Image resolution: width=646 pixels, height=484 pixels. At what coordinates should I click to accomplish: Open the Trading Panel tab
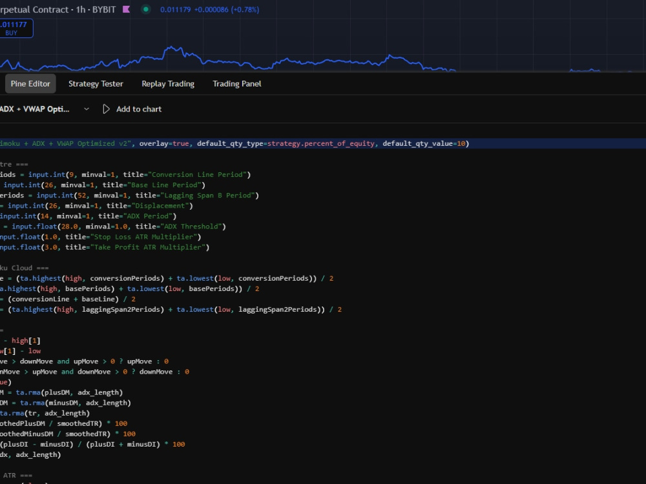pos(237,83)
